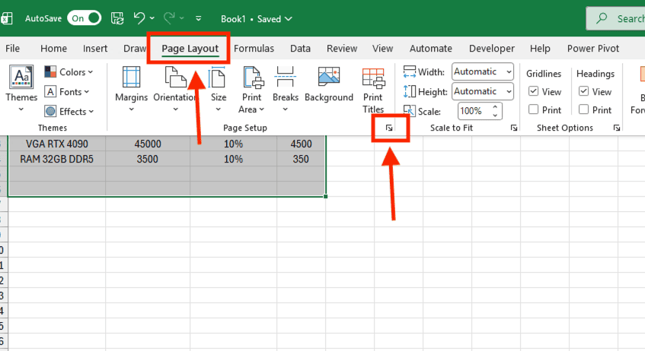Select cell RAM 32GB DDR5
Screen dimensions: 645x351
[57, 159]
